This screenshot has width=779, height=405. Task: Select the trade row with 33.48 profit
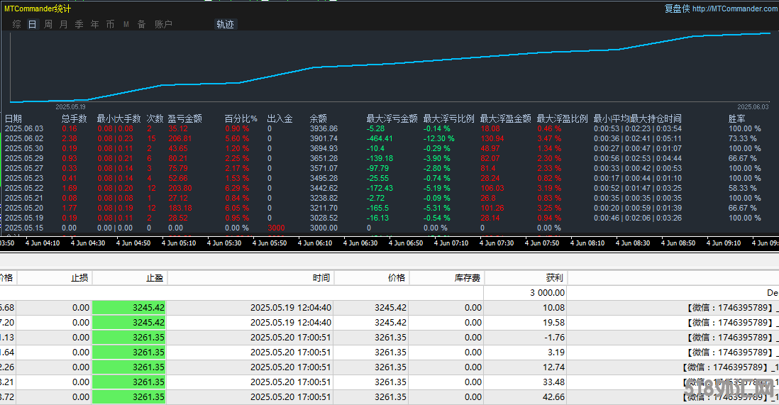[389, 382]
